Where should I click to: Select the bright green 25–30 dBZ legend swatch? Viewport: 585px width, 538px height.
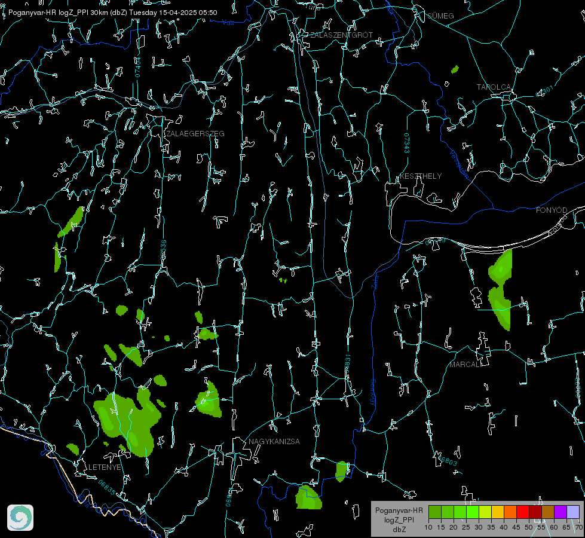[472, 512]
